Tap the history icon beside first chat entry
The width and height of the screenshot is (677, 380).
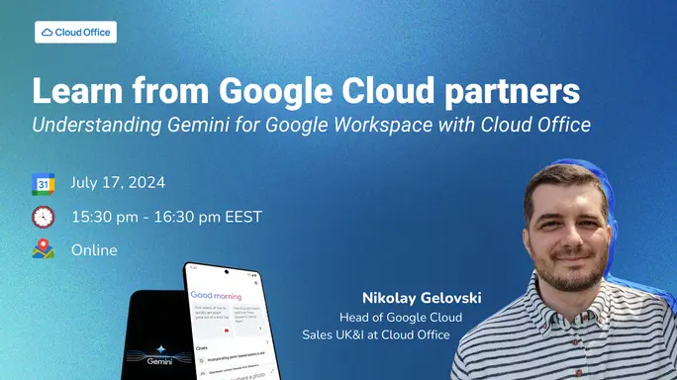(202, 360)
